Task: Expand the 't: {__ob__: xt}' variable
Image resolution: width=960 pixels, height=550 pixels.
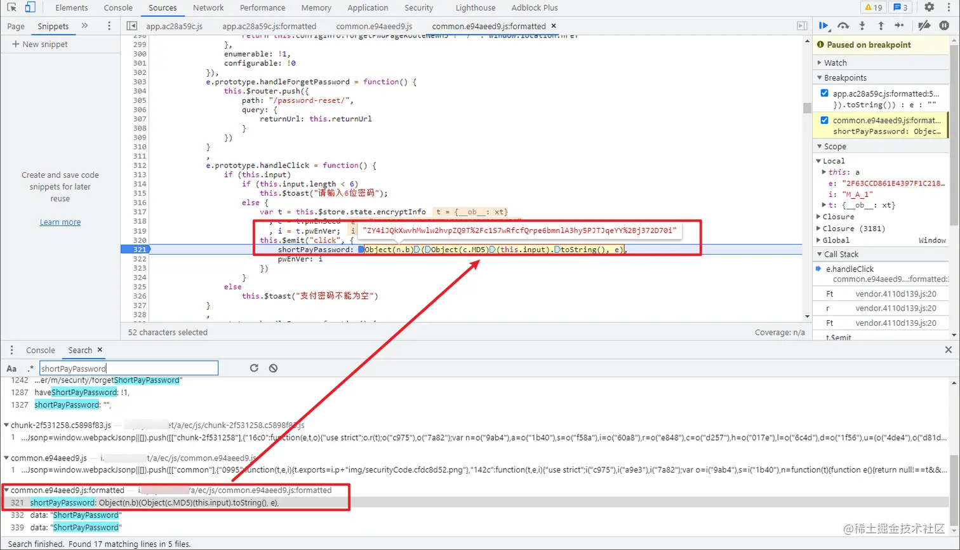Action: coord(824,205)
